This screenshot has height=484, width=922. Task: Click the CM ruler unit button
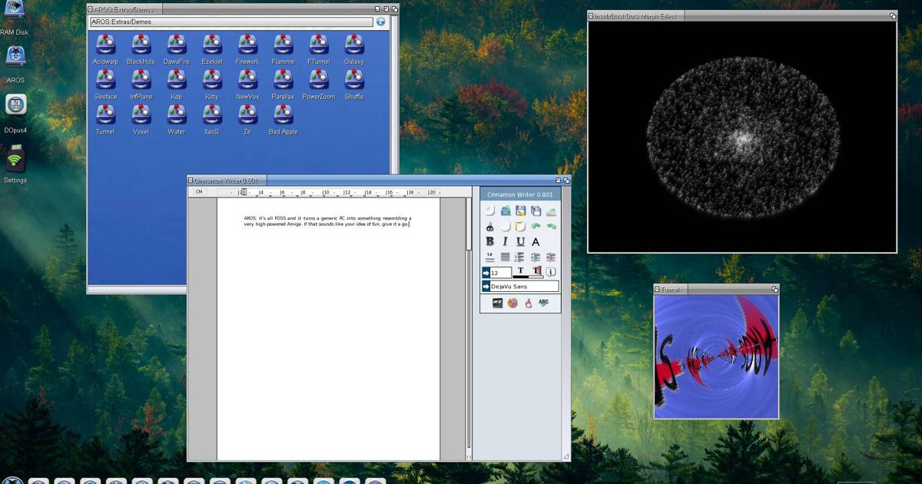[x=199, y=192]
